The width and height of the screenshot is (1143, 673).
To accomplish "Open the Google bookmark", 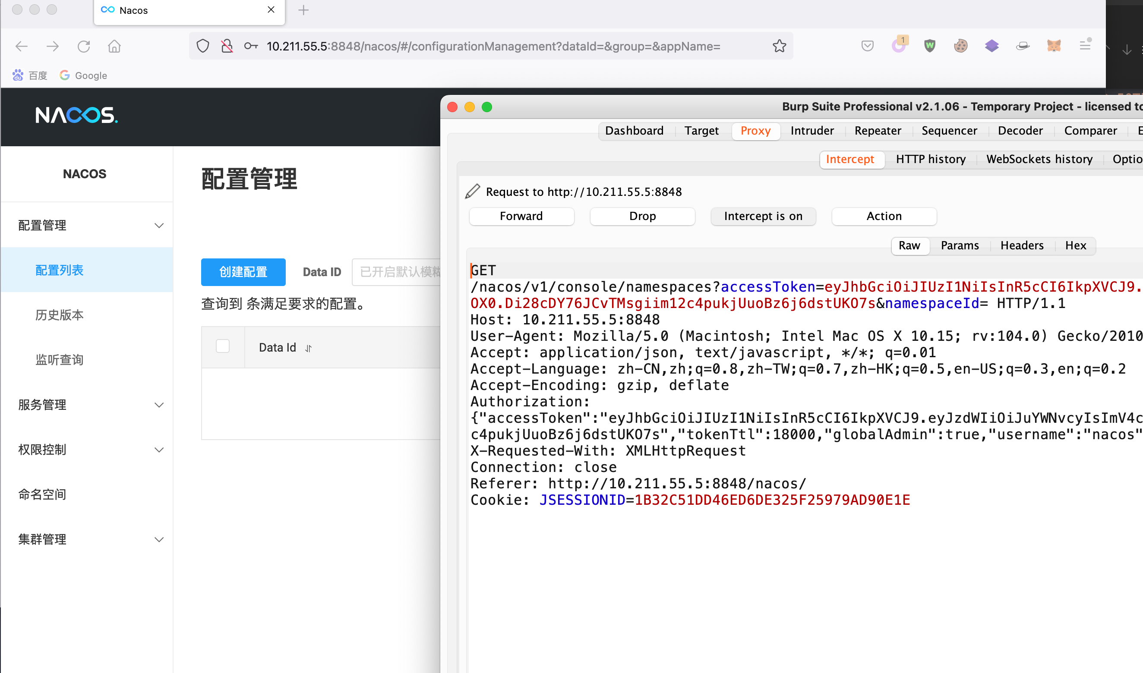I will 83,75.
